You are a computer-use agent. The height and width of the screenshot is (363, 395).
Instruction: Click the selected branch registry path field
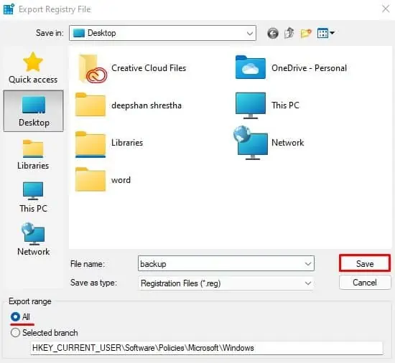[207, 348]
